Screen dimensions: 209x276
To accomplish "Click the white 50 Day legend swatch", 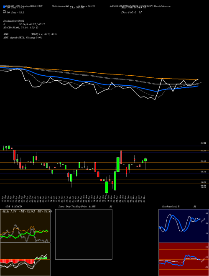I will 4,12.
